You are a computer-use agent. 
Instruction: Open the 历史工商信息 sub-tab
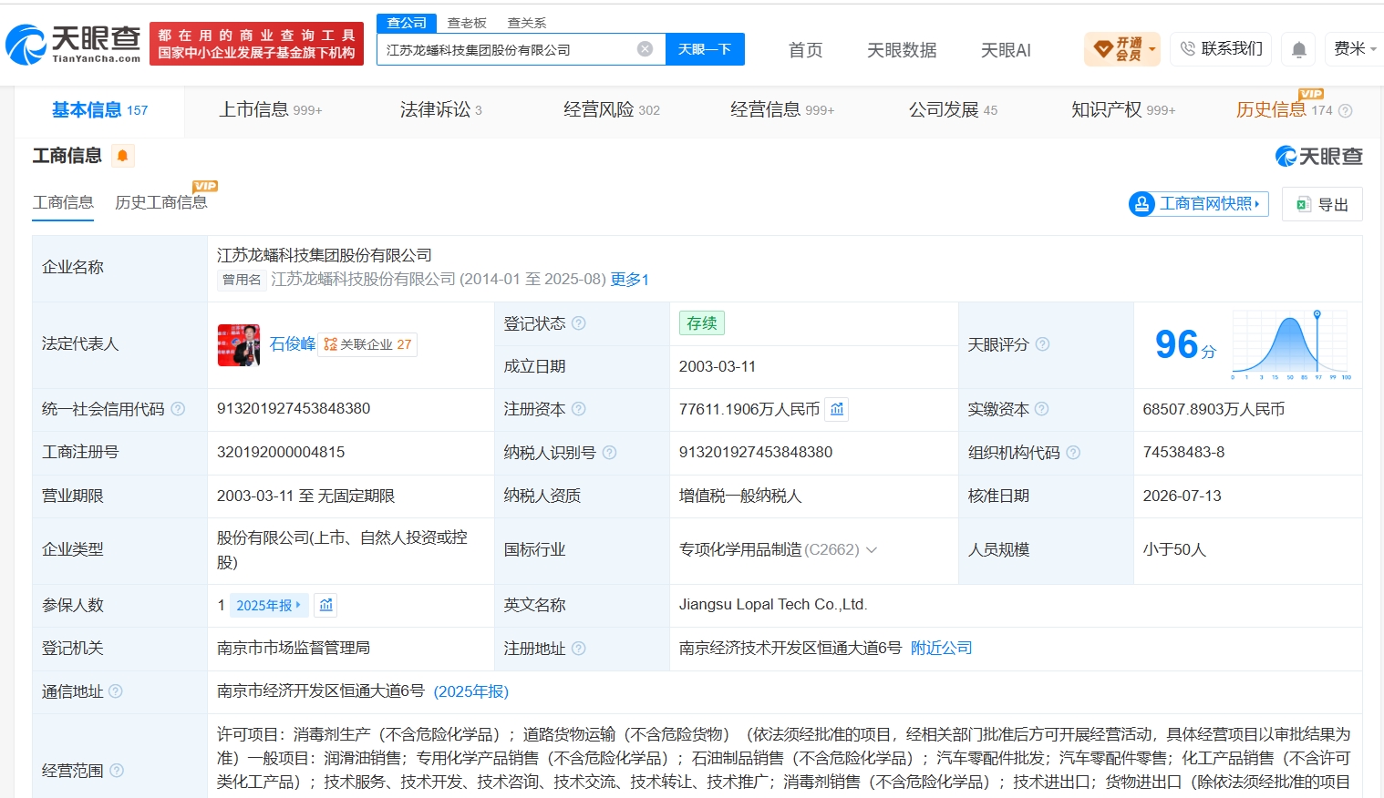coord(161,202)
